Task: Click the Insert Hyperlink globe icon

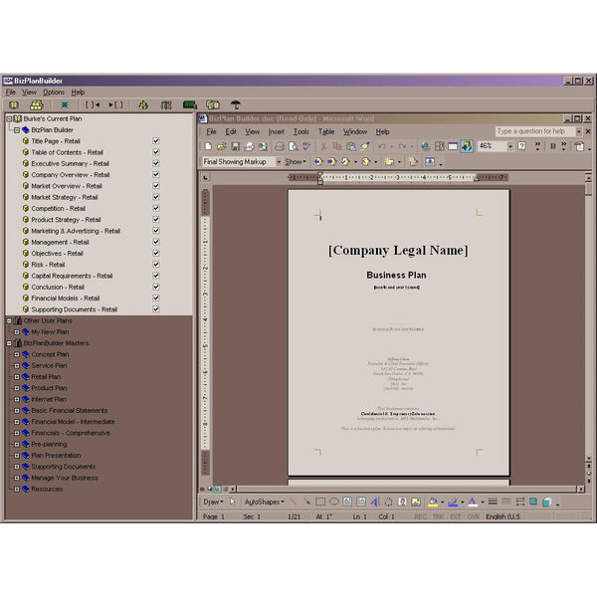Action: click(426, 146)
